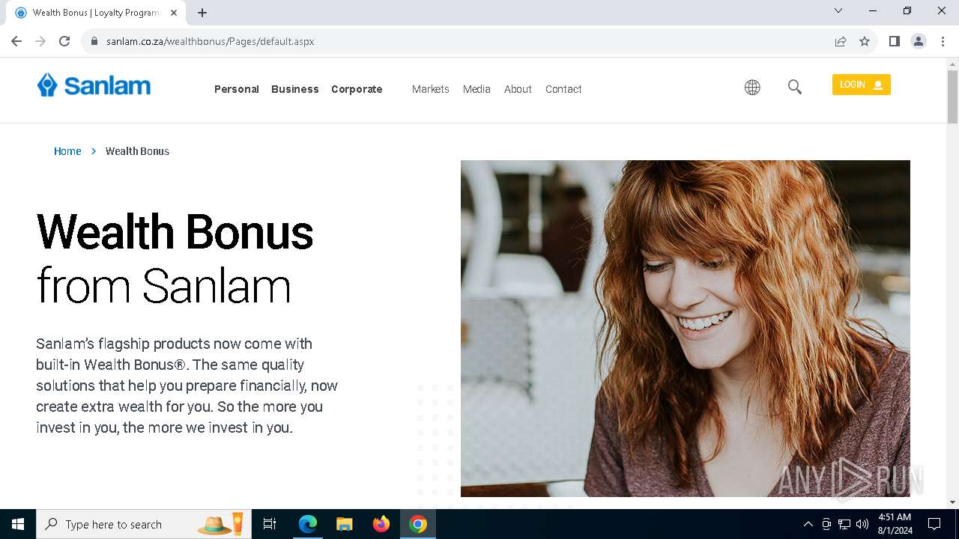The image size is (959, 539).
Task: Click the padlock site info icon
Action: 94,41
